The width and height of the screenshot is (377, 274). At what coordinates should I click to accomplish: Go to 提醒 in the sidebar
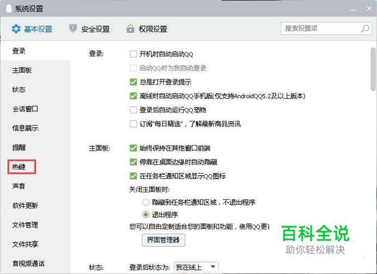tap(19, 147)
